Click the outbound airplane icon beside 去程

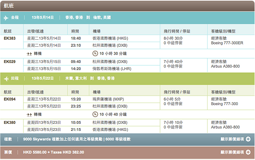(x=6, y=18)
